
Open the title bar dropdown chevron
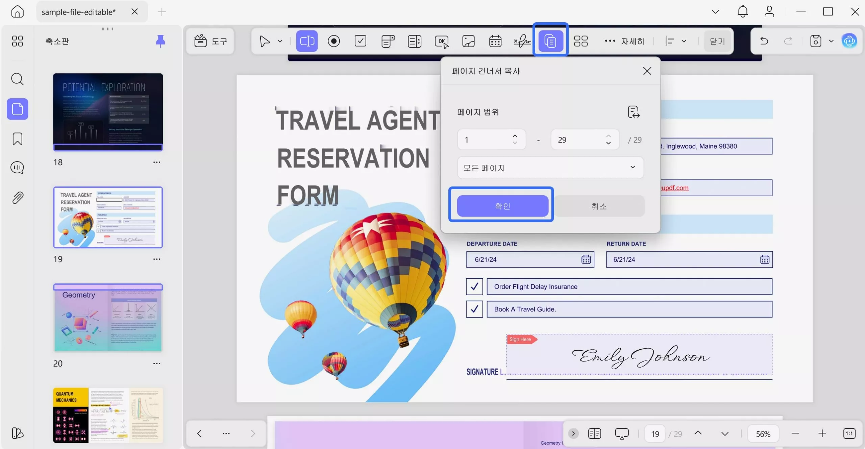pos(715,11)
